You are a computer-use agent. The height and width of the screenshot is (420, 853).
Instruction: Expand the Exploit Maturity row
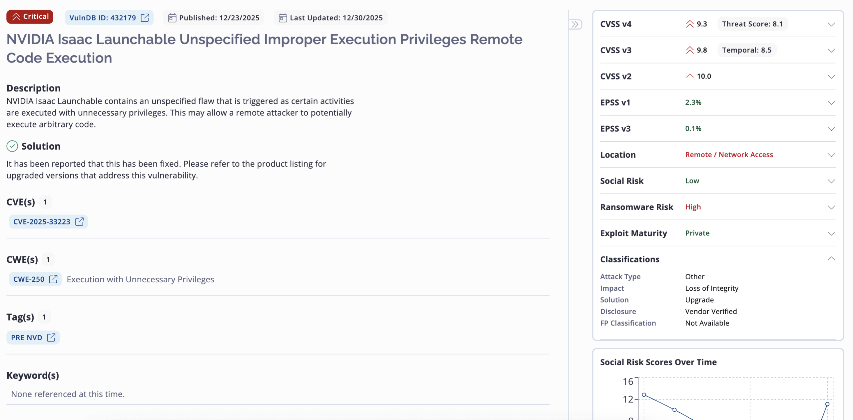831,233
